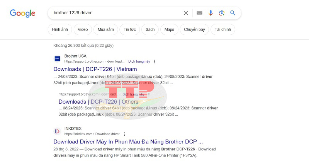
Task: Click Dịch trang này next to Brother USA result
Action: [x=139, y=61]
